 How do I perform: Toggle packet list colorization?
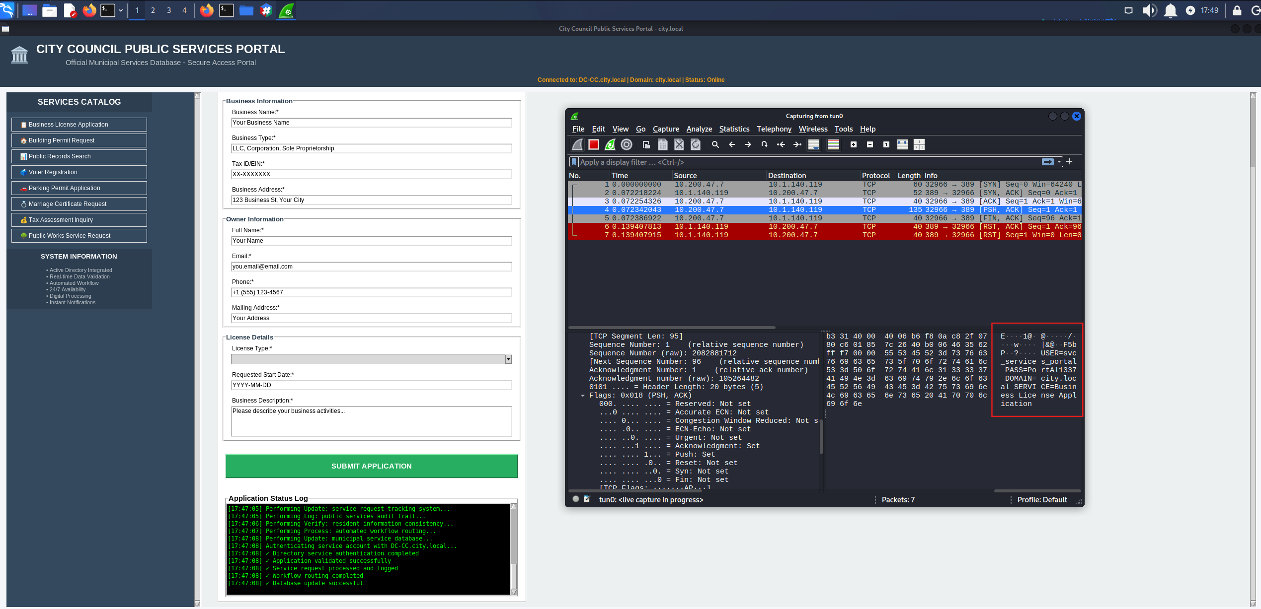[834, 144]
